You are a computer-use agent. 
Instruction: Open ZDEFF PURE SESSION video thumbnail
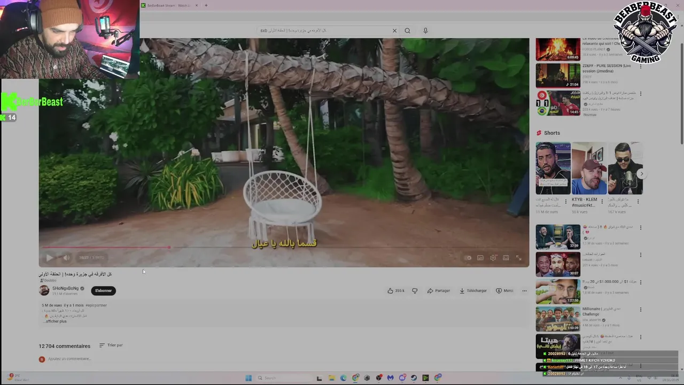coord(558,75)
